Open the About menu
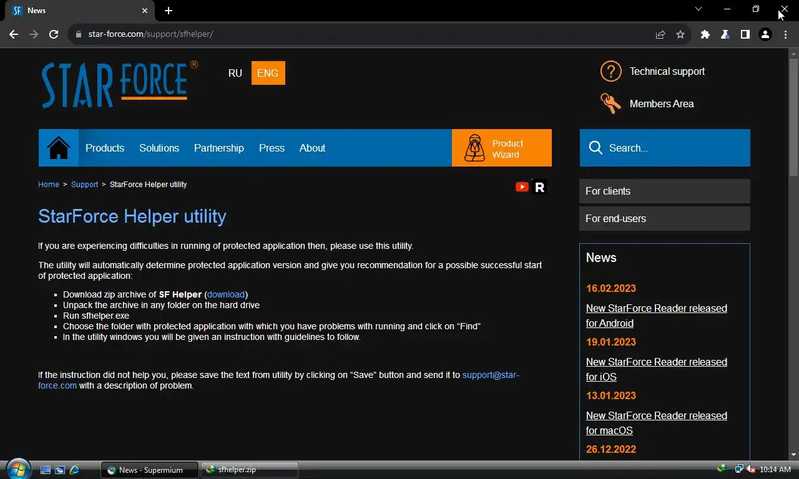Viewport: 799px width, 479px height. [x=312, y=148]
